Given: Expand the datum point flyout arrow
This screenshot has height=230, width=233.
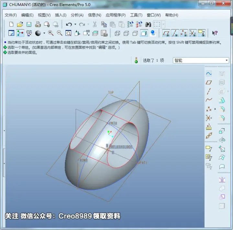Looking at the screenshot, I should (x=215, y=109).
